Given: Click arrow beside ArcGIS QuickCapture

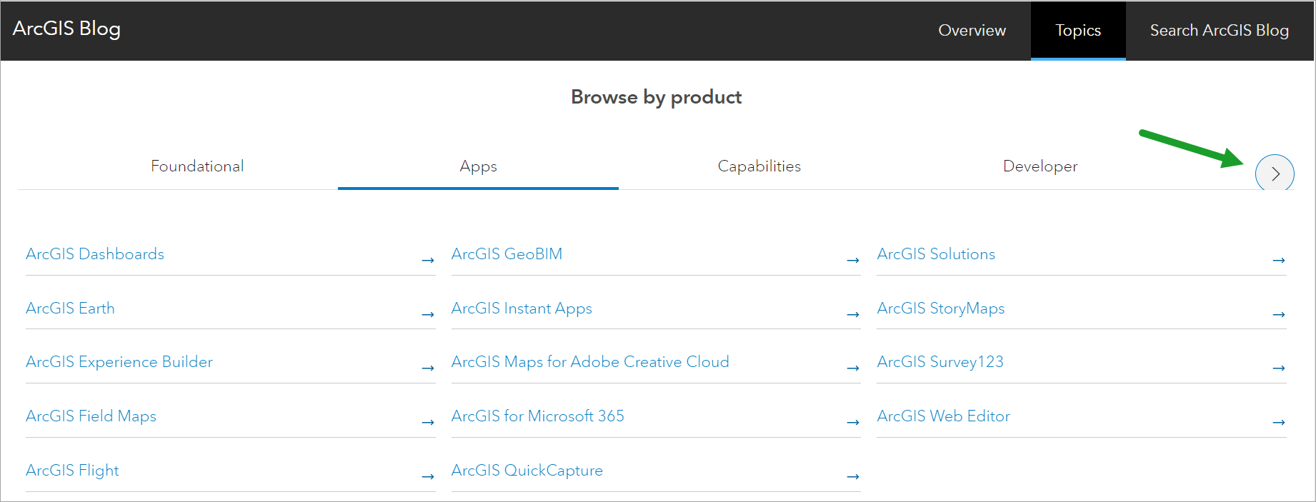Looking at the screenshot, I should tap(853, 477).
